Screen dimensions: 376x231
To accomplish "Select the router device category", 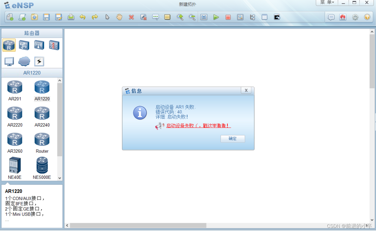I will tap(9, 45).
